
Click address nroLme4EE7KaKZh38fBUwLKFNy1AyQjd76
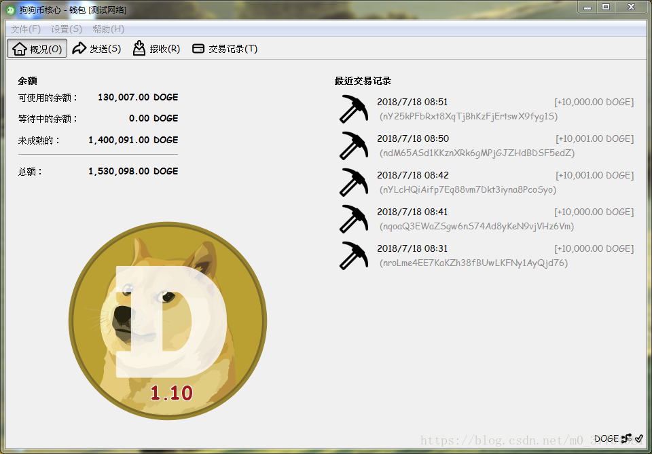pyautogui.click(x=473, y=263)
